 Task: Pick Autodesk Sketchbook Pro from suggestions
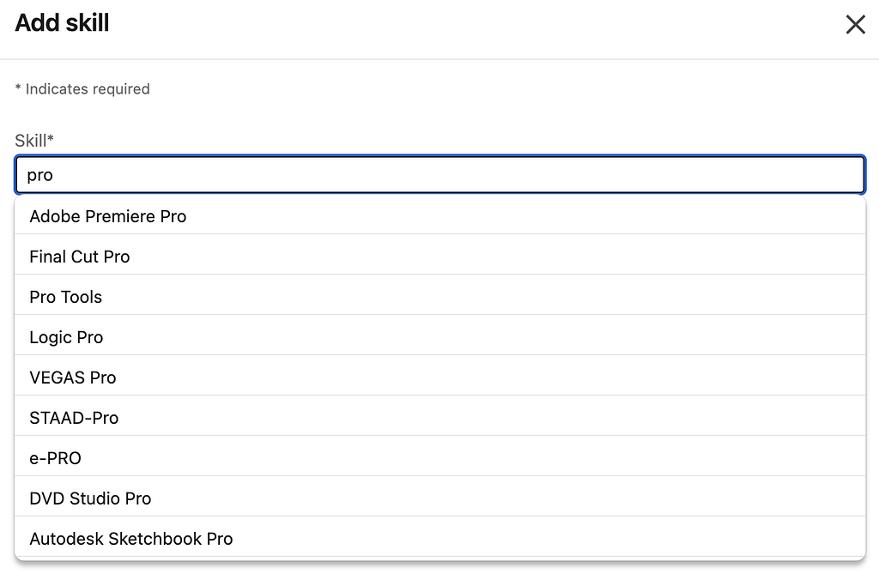130,539
